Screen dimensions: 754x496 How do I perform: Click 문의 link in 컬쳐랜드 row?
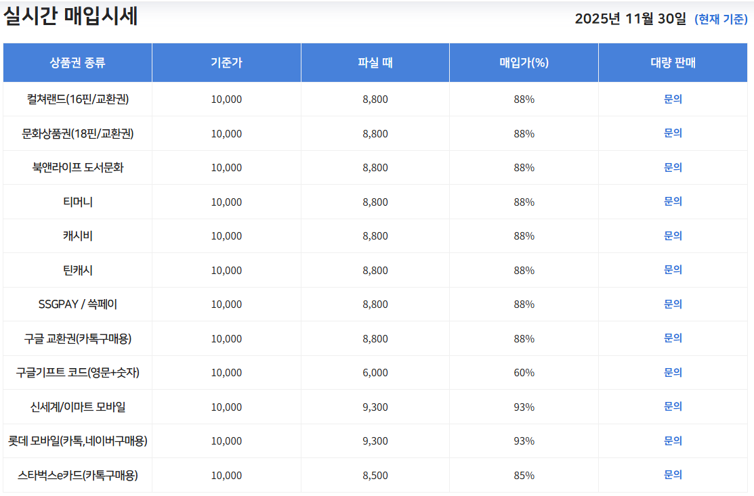coord(673,99)
